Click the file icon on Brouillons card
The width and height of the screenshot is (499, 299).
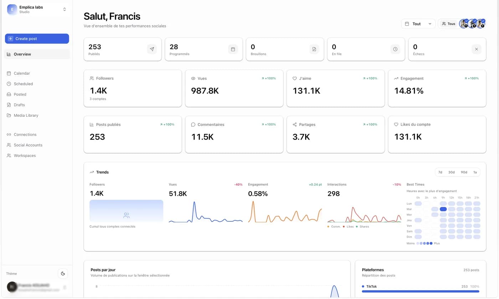click(314, 49)
